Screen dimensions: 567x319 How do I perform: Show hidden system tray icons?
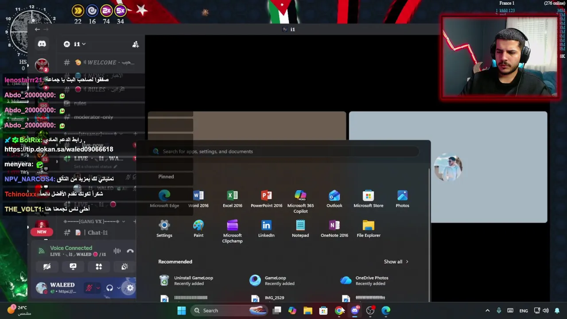[488, 311]
